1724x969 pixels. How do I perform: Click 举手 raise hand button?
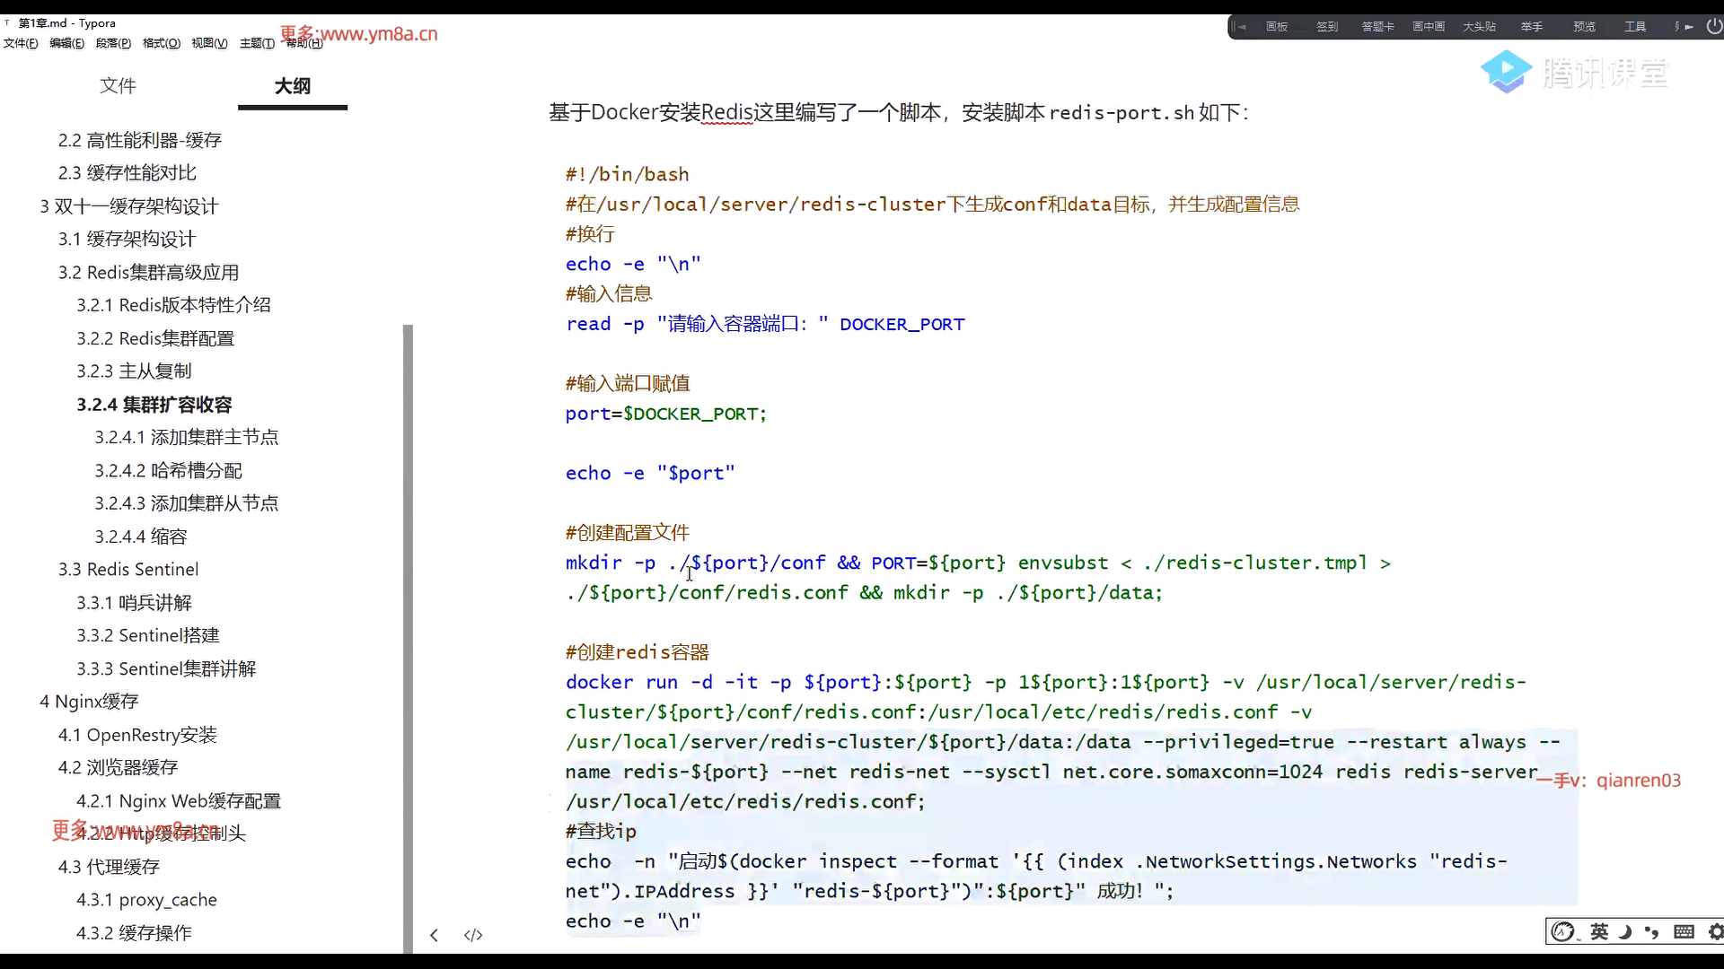[1532, 27]
